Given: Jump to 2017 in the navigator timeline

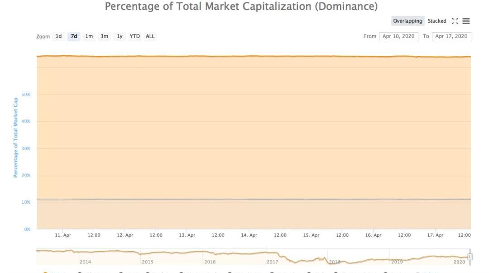Looking at the screenshot, I should pos(273,262).
